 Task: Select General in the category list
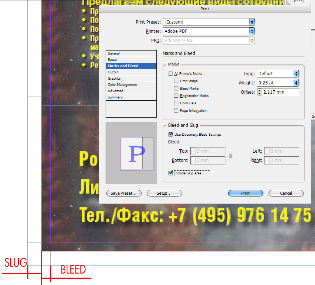[x=131, y=53]
